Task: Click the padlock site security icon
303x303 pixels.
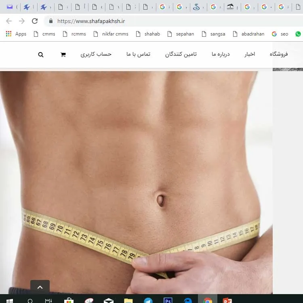Action: point(50,21)
